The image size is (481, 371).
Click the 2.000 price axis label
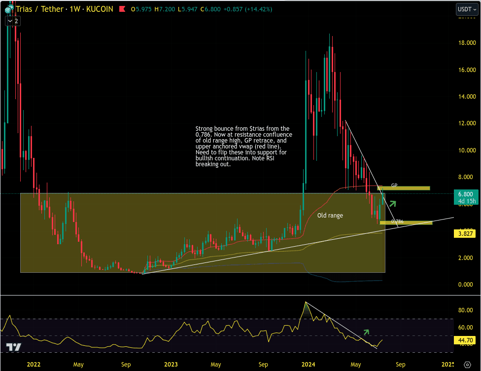pyautogui.click(x=466, y=258)
